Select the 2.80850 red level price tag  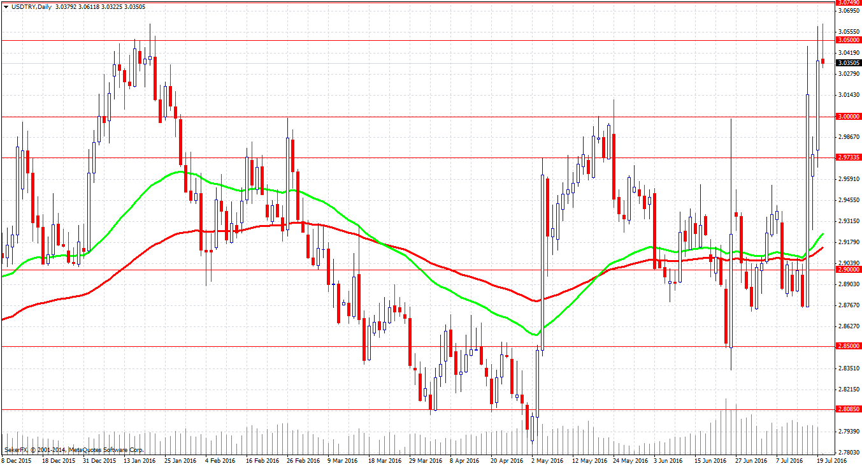click(x=849, y=409)
